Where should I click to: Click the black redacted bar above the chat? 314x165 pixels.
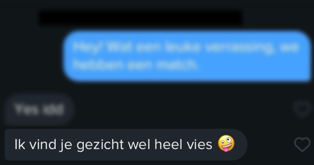pyautogui.click(x=140, y=18)
